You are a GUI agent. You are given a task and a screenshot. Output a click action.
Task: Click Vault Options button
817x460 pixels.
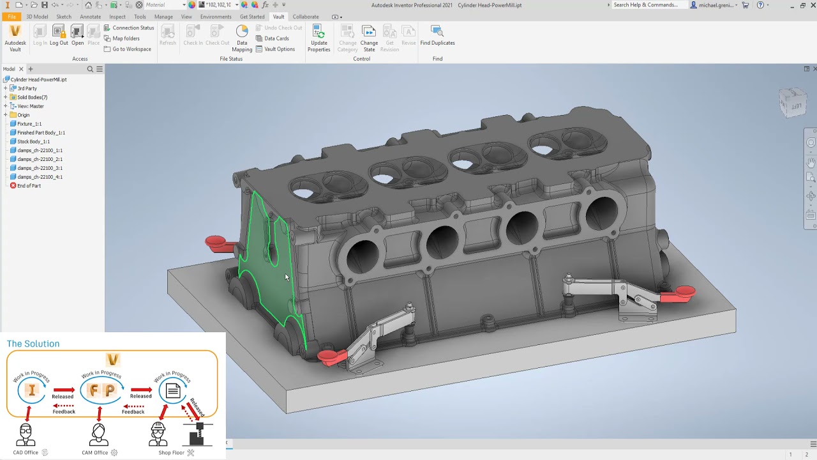point(275,49)
